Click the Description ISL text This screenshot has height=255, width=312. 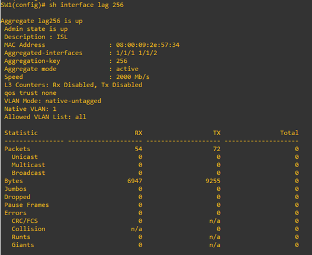coord(36,37)
